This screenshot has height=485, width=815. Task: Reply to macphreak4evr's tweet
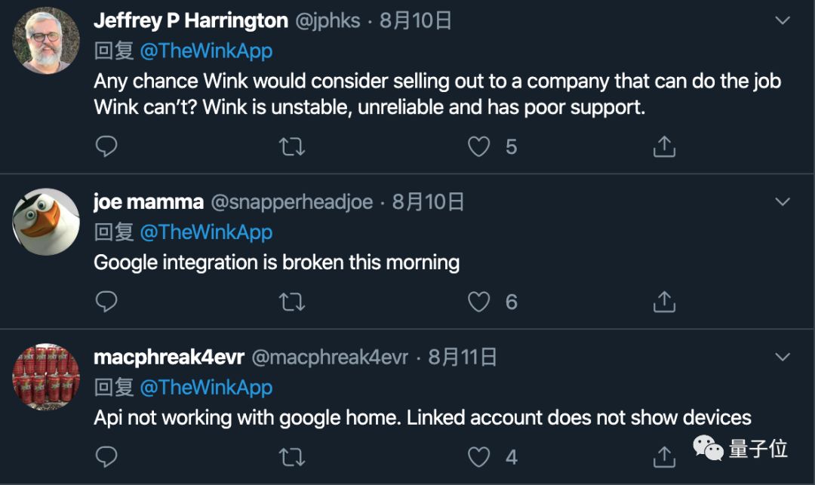pos(106,456)
